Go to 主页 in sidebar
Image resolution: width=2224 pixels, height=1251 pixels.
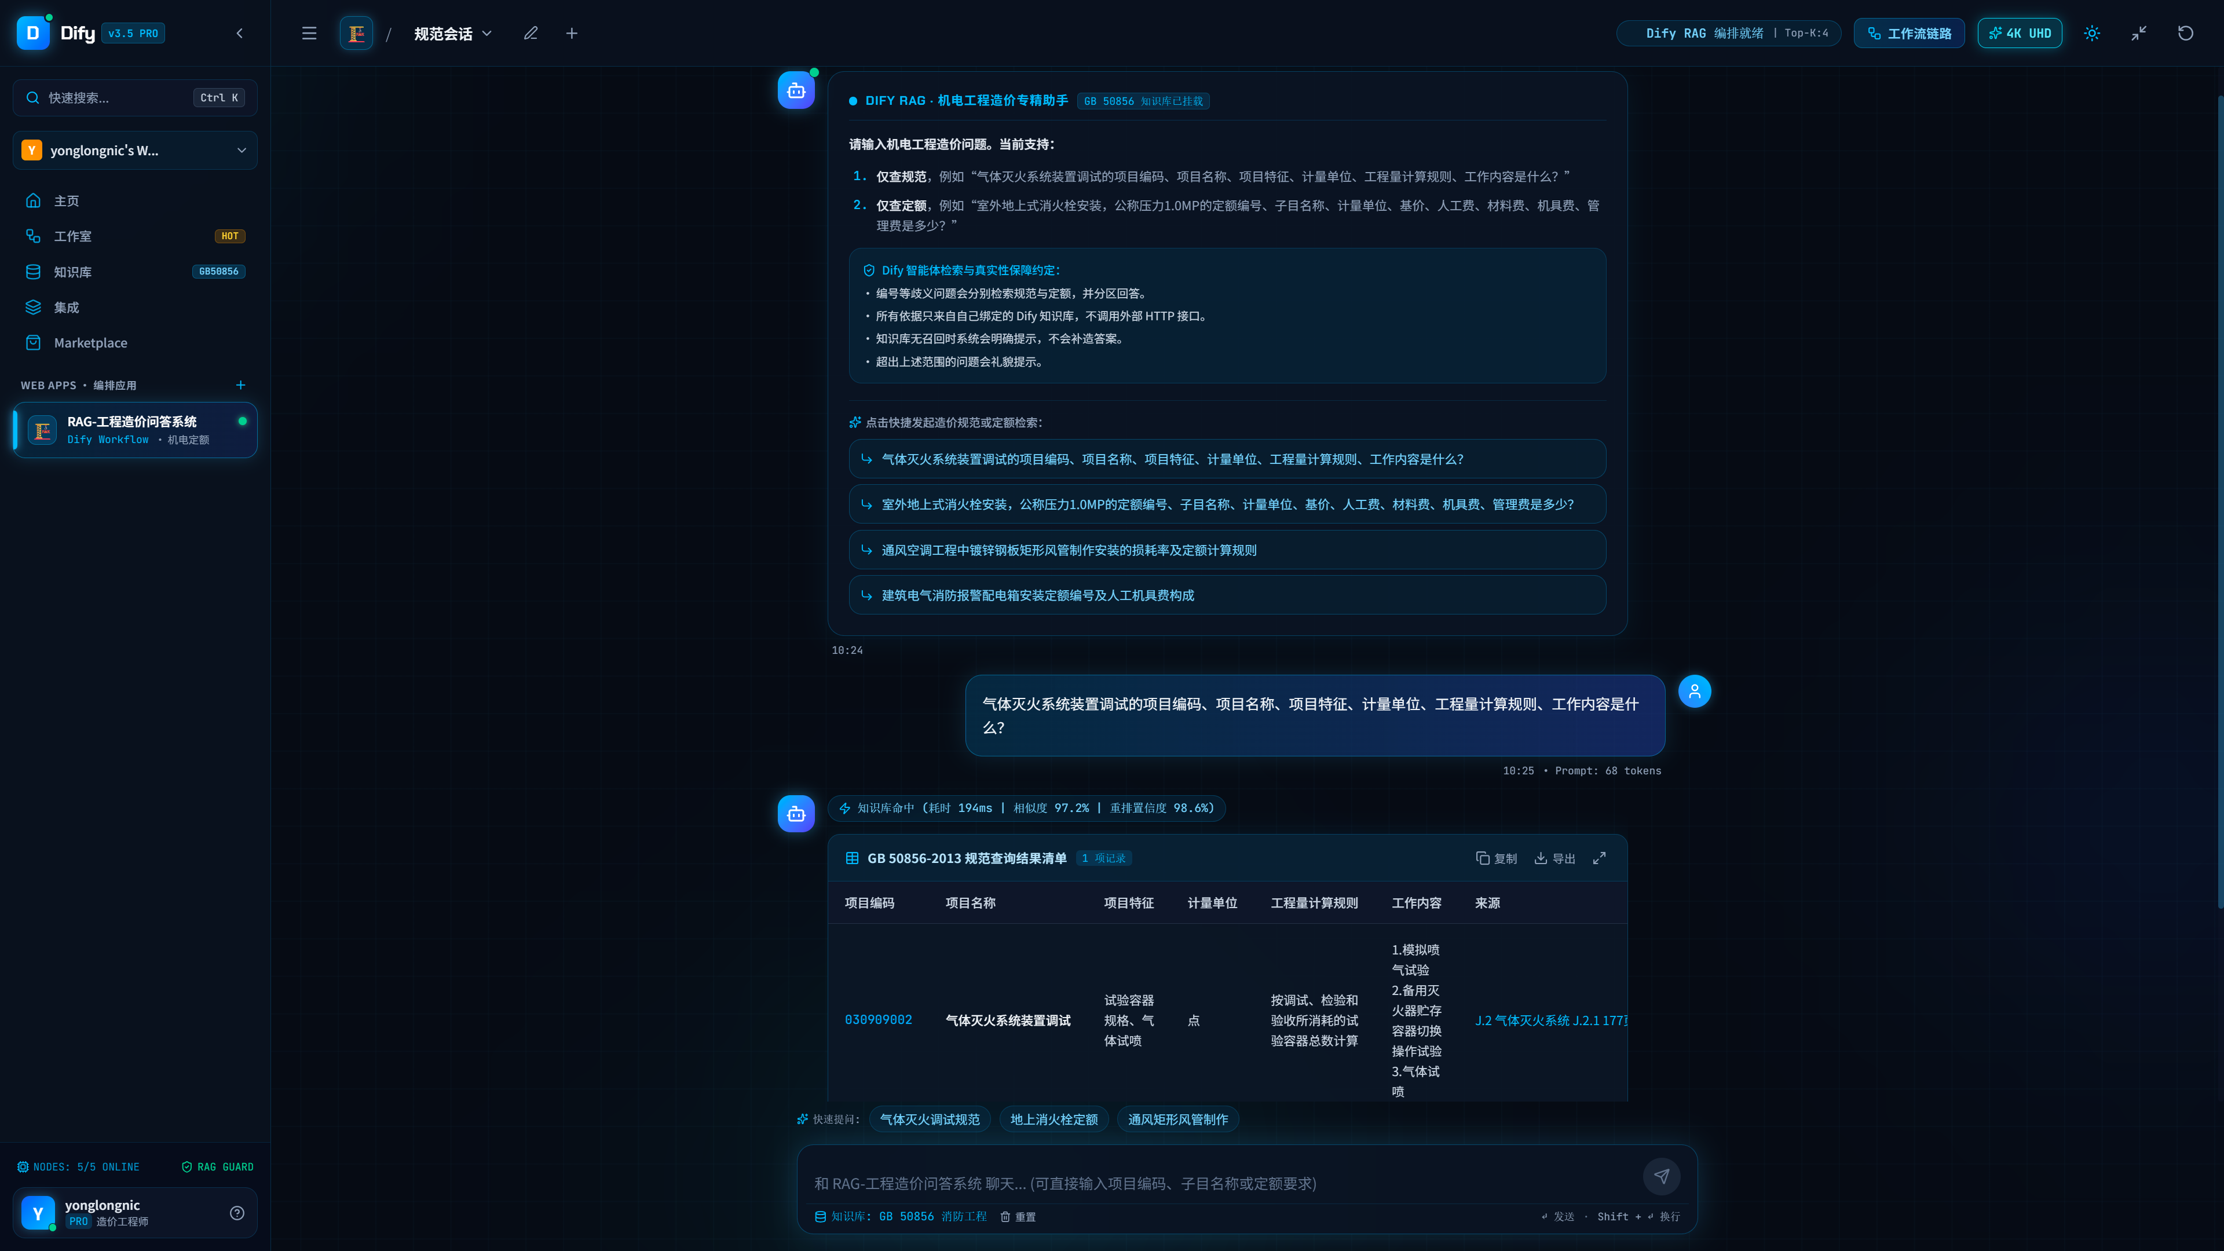135,200
